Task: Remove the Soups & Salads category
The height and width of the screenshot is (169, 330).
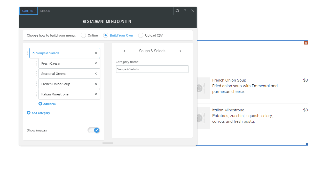Action: pos(96,53)
